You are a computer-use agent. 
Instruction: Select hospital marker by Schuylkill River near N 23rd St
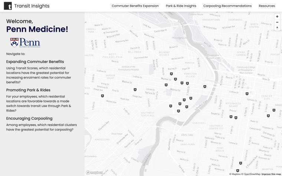(205, 87)
